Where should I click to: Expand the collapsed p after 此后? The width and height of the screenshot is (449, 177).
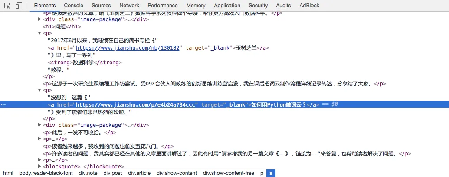39,139
